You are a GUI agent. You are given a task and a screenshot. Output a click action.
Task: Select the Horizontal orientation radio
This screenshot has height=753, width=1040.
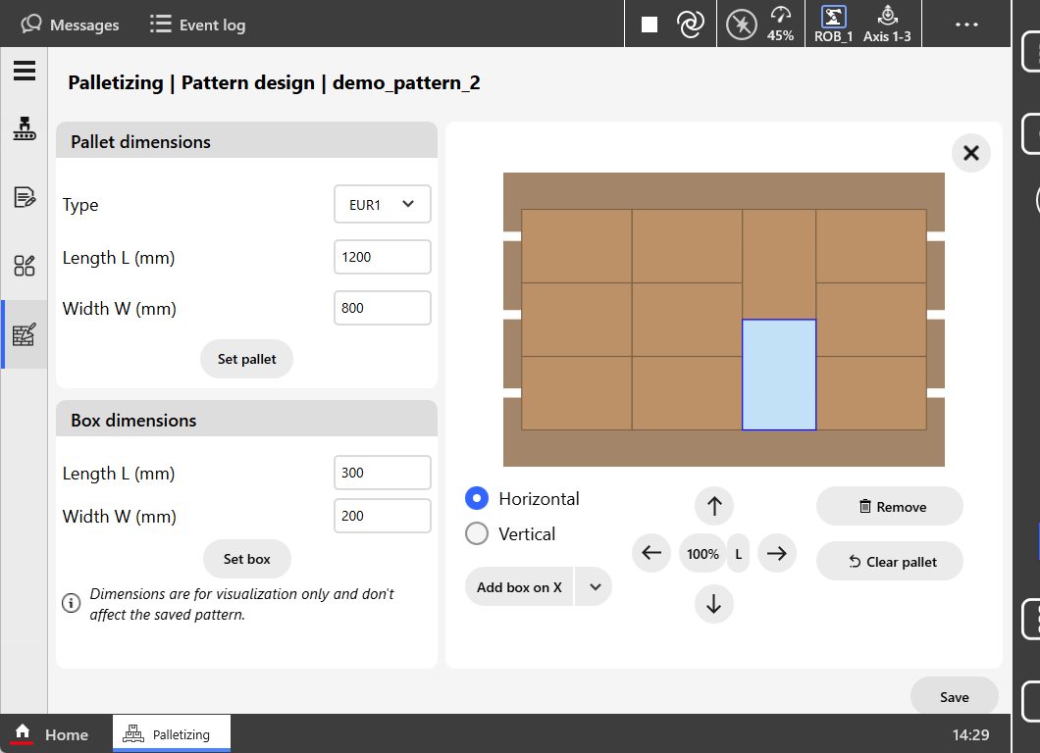coord(477,498)
